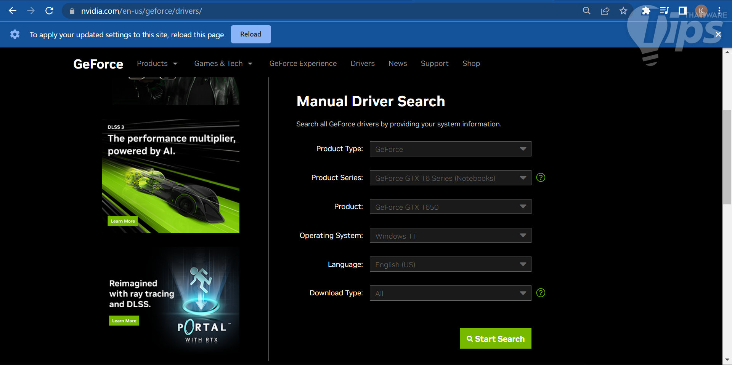Image resolution: width=732 pixels, height=365 pixels.
Task: Reload the page with refresh icon
Action: [49, 11]
